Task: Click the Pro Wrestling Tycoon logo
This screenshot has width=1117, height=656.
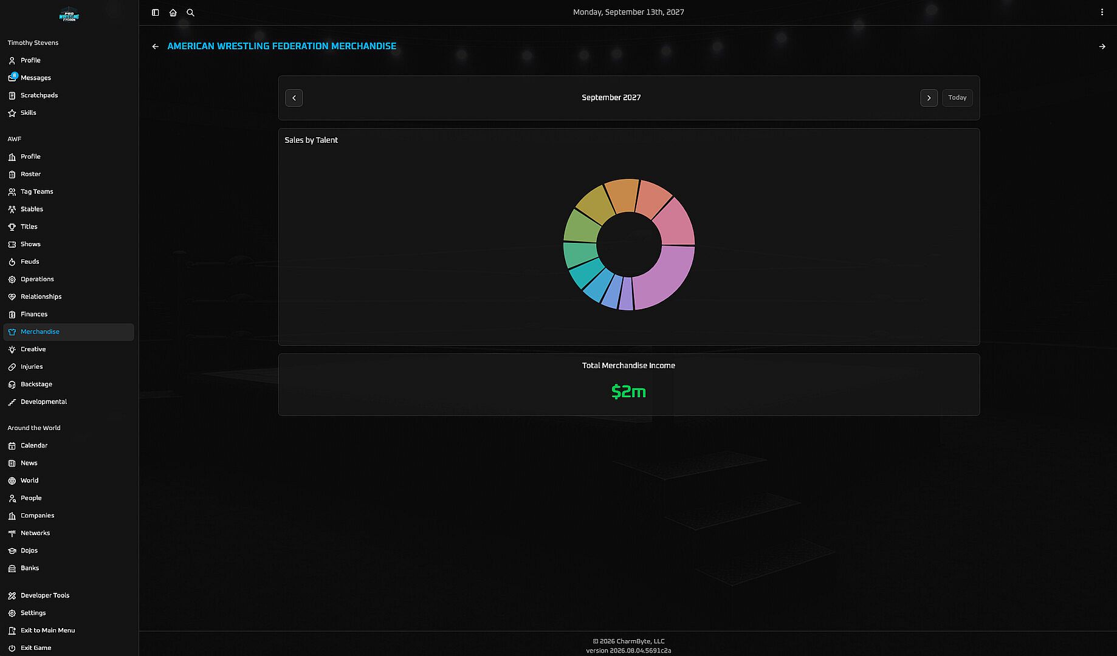Action: click(69, 15)
